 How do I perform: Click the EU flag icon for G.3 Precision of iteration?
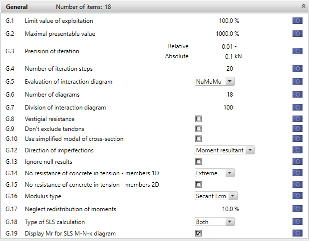pyautogui.click(x=298, y=51)
